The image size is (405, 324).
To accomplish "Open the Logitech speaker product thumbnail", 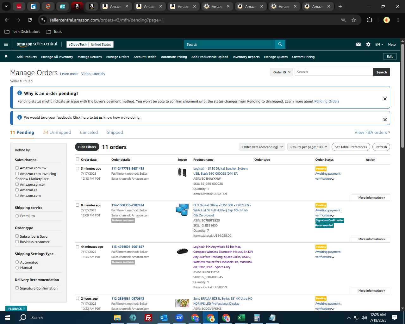I will click(182, 172).
